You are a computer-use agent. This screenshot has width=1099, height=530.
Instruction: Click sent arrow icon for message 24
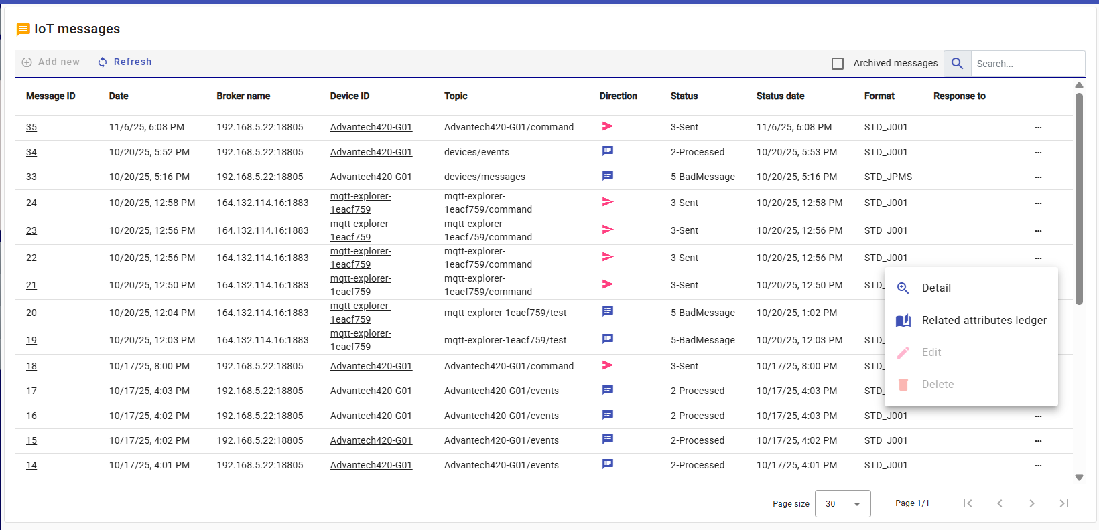tap(607, 202)
